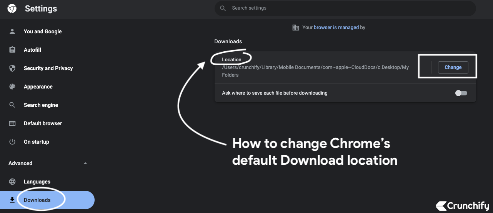Click the download location path text
Viewport: 493px width, 213px height.
point(315,71)
